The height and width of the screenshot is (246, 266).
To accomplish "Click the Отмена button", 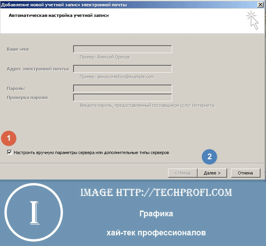I will click(245, 173).
